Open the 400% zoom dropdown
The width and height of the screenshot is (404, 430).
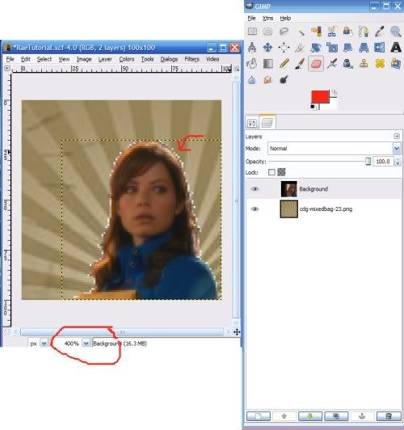point(86,344)
